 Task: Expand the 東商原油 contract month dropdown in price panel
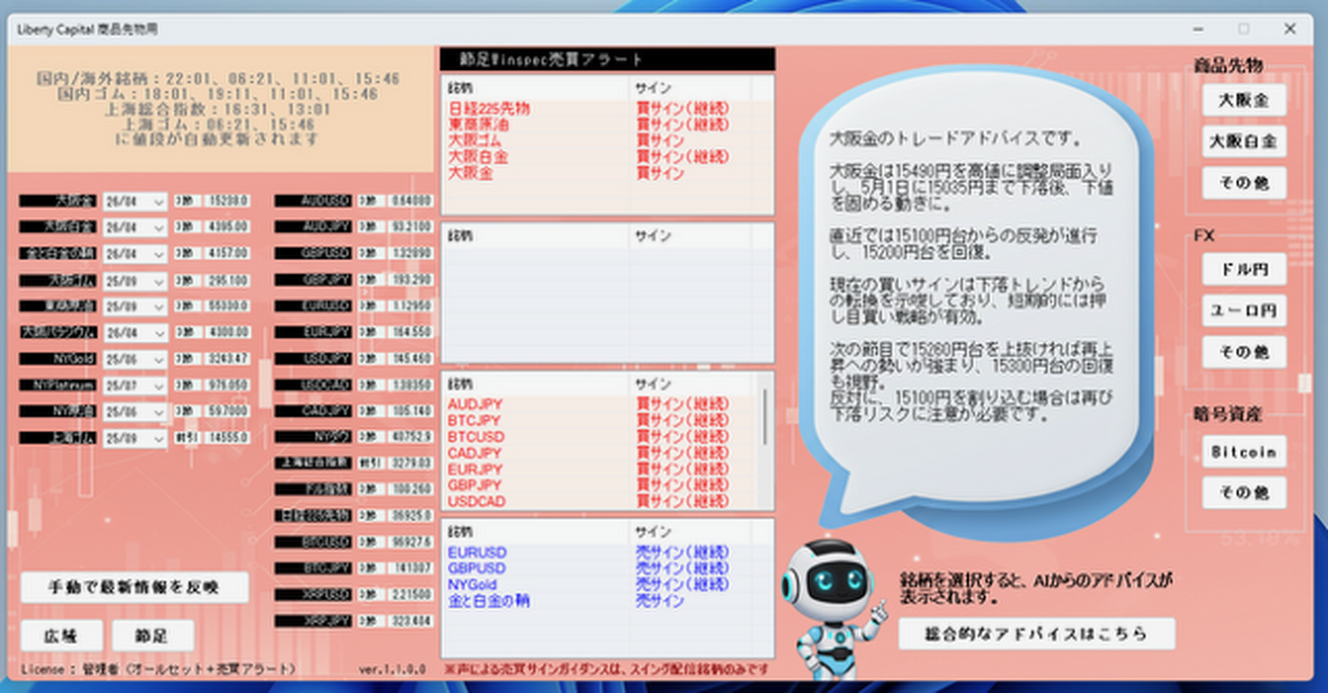(x=135, y=307)
